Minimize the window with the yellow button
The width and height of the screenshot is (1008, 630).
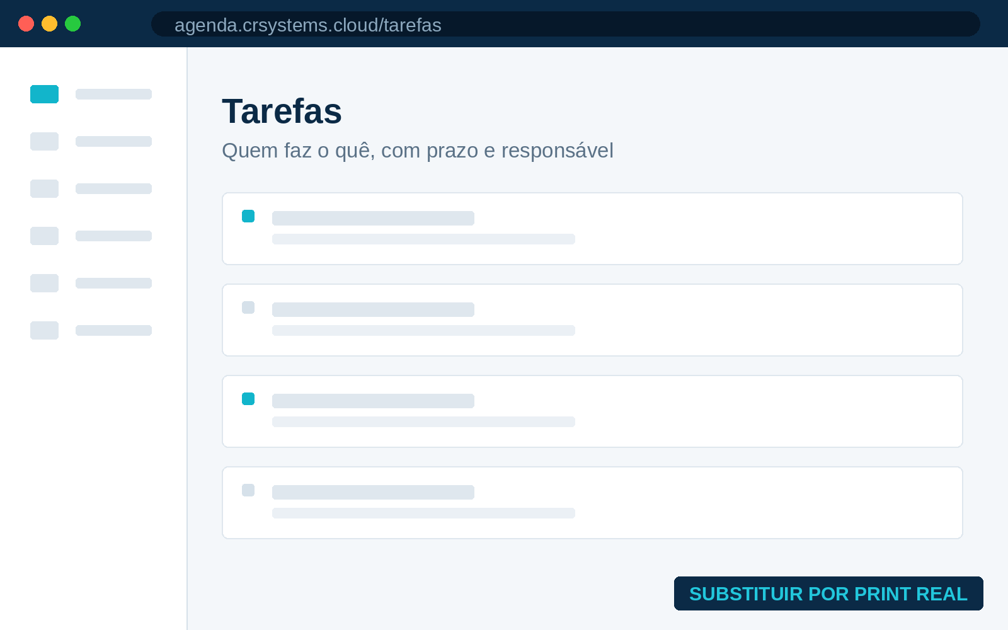[49, 23]
